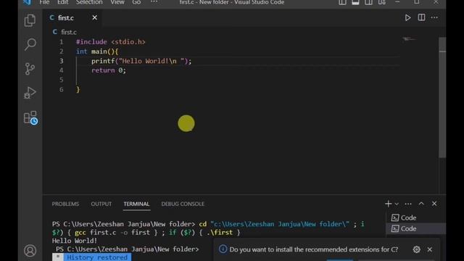The width and height of the screenshot is (464, 261).
Task: Open terminal panel more actions ellipsis
Action: pyautogui.click(x=408, y=204)
